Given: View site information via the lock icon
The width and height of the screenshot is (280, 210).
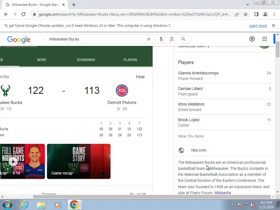Looking at the screenshot, I should (x=34, y=14).
